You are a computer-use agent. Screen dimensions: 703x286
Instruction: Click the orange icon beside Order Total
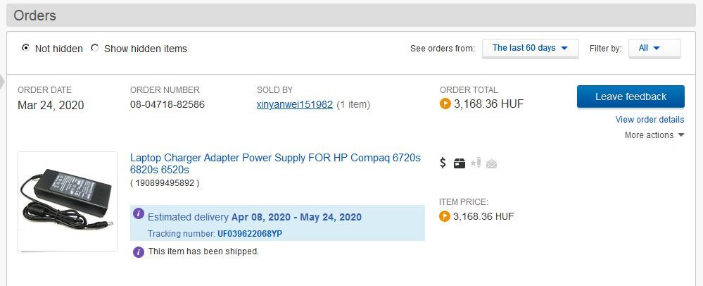(445, 104)
